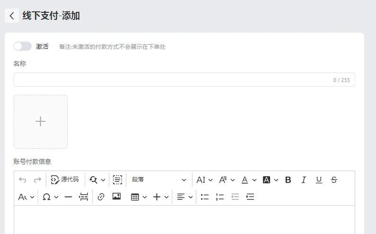This screenshot has width=376, height=234.
Task: Insert a page break
Action: pos(83,197)
